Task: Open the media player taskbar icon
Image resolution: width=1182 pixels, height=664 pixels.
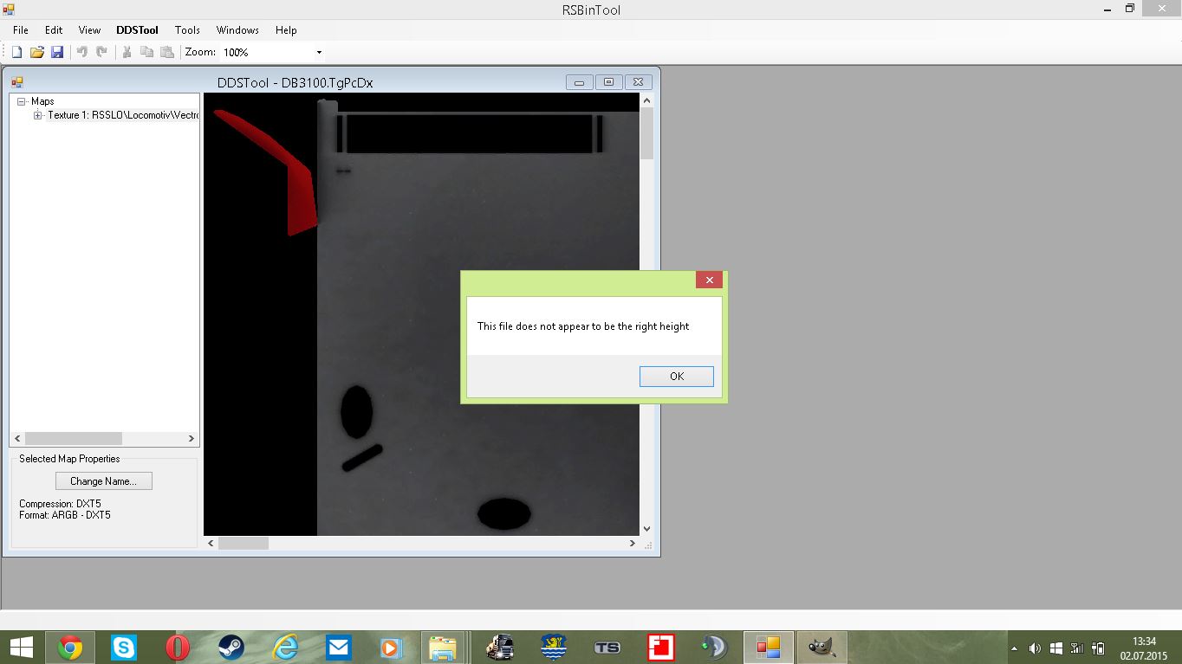Action: click(x=390, y=648)
